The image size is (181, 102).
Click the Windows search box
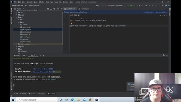(37, 100)
